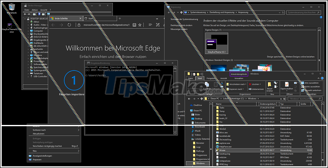Open Datei menu in Geräte-Manager

27,10
